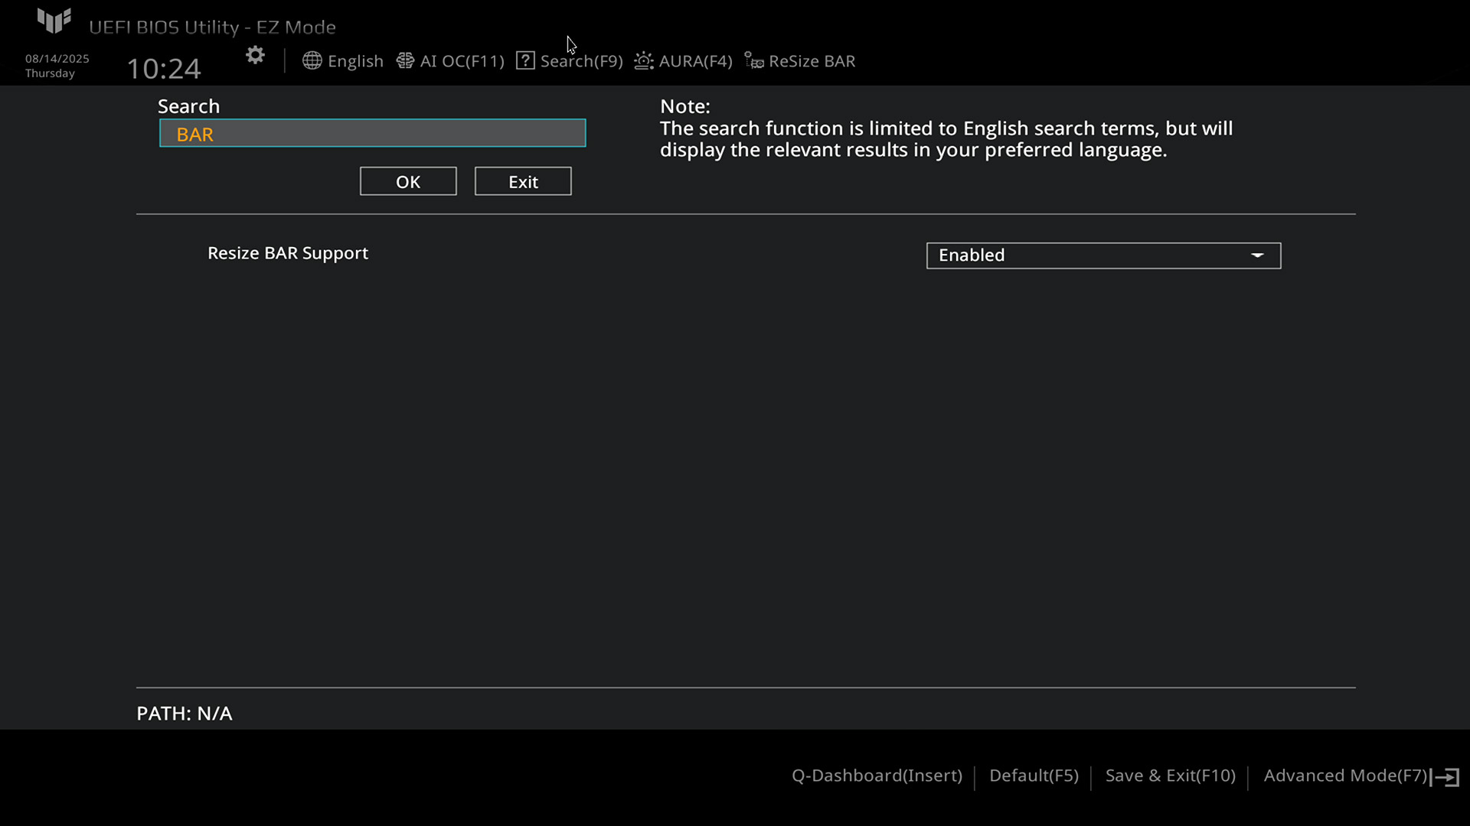Screen dimensions: 1470x826
Task: Select Default(F5) in the bottom bar
Action: point(1034,776)
